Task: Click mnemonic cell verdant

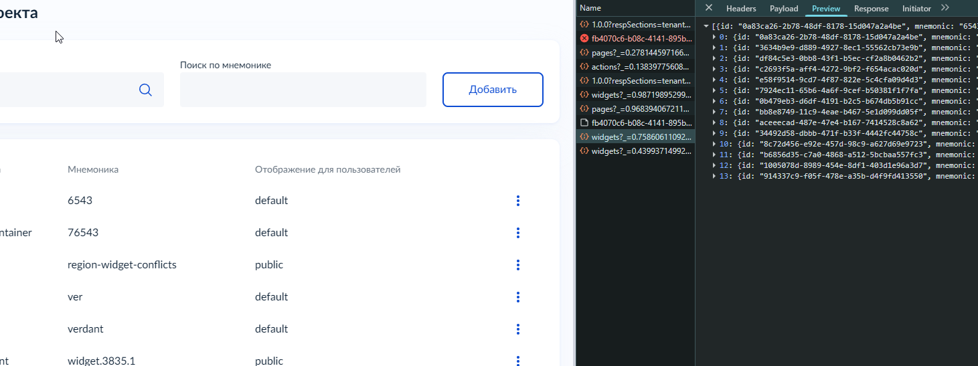Action: 86,329
